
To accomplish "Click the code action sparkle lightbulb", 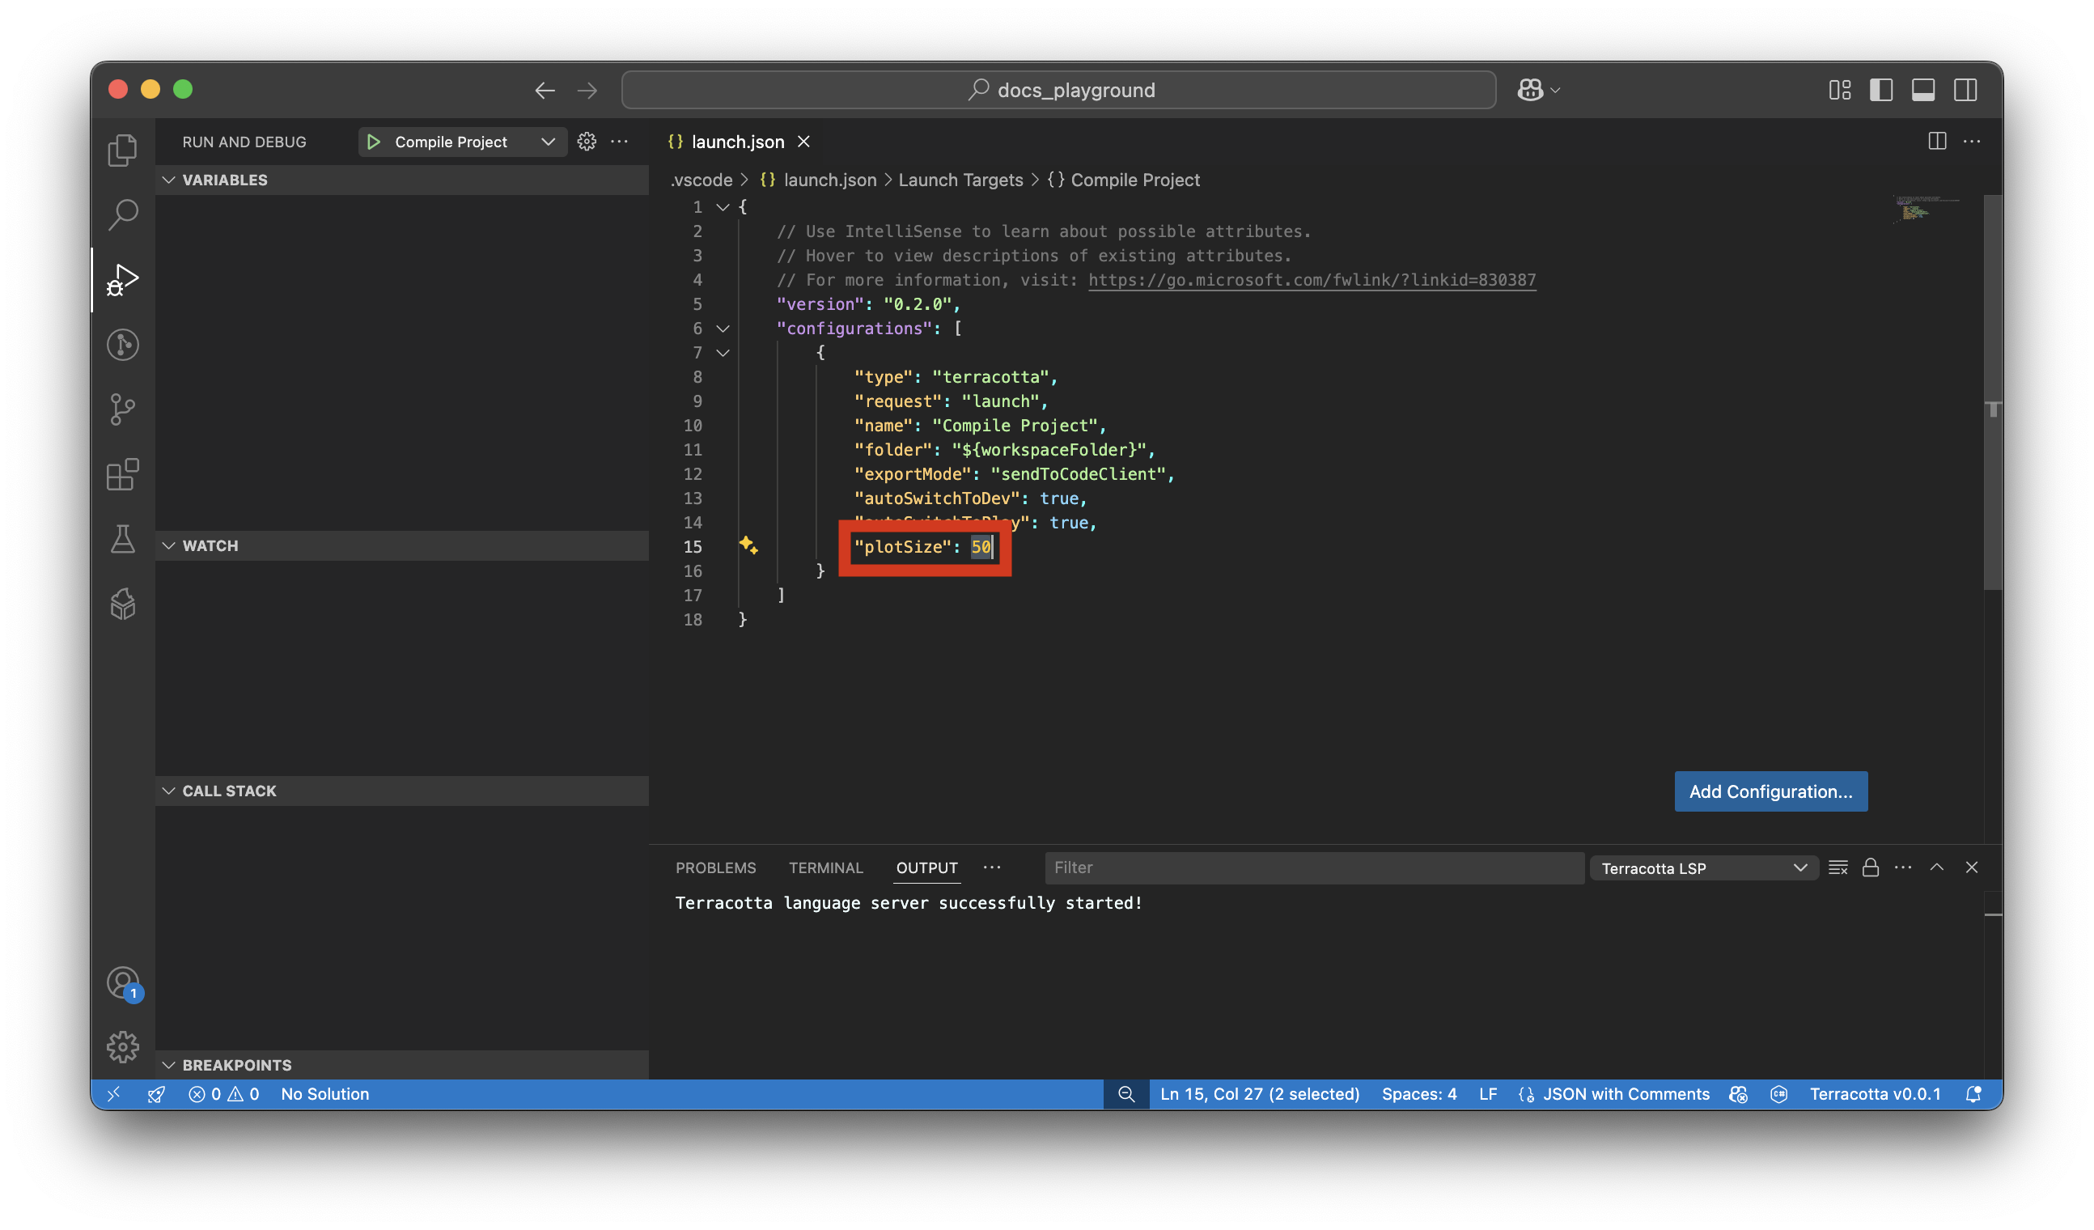I will click(748, 545).
